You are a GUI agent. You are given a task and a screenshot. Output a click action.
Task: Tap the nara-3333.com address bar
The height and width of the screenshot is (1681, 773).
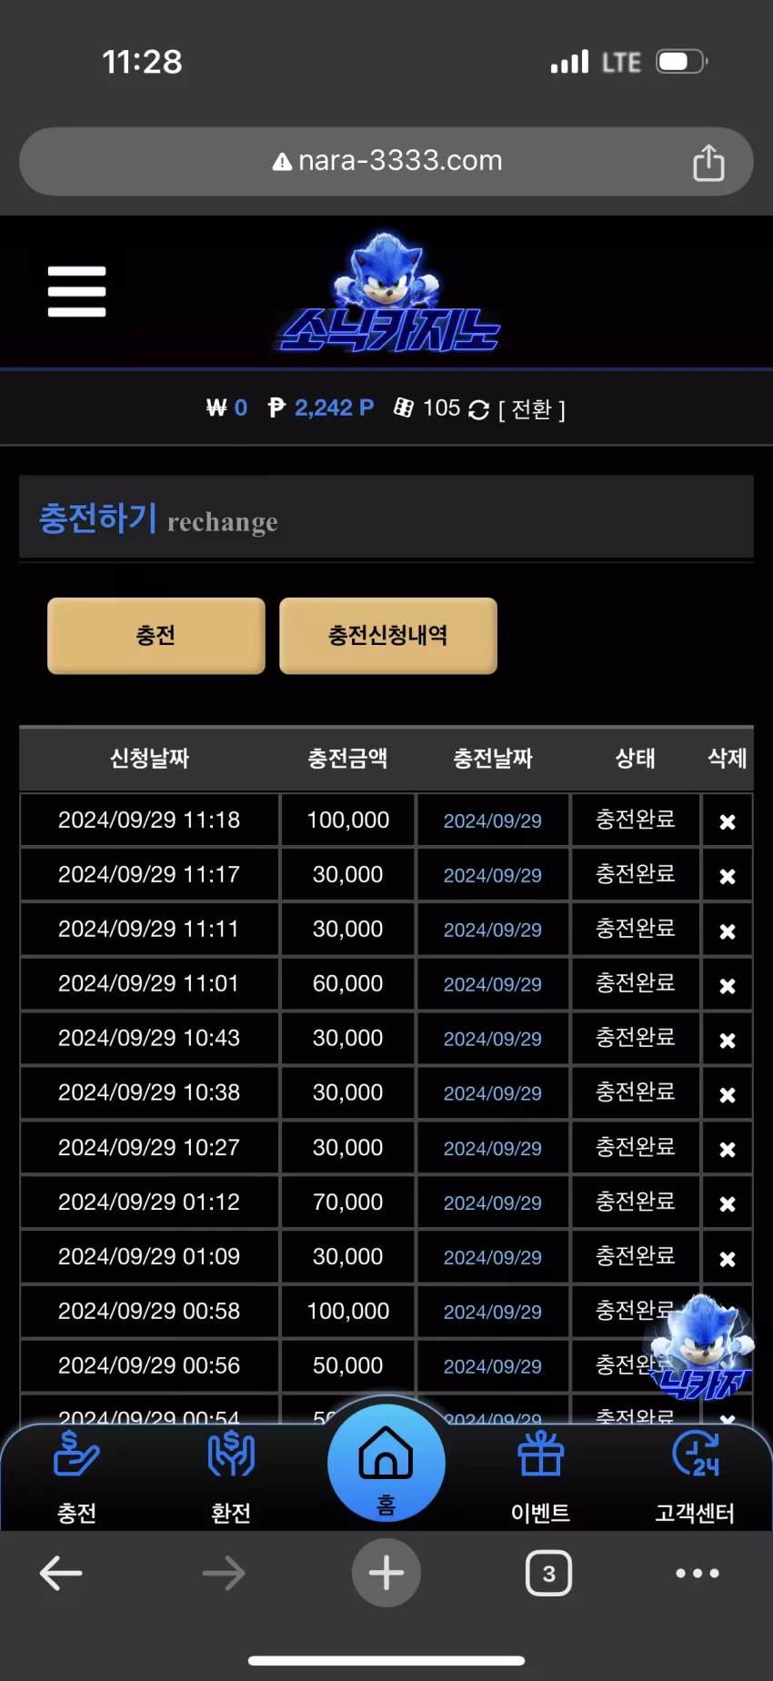[x=386, y=161]
